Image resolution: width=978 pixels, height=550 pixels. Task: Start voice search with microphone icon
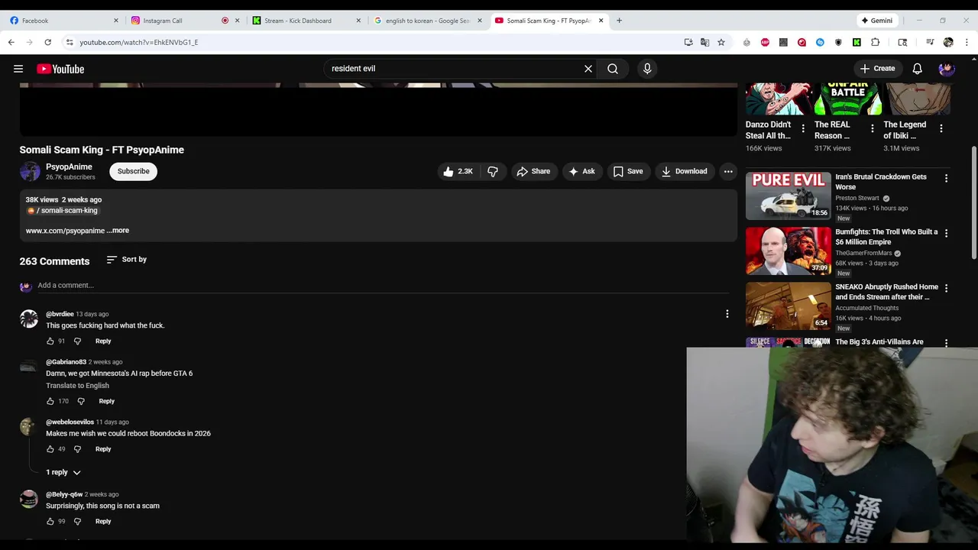click(647, 69)
